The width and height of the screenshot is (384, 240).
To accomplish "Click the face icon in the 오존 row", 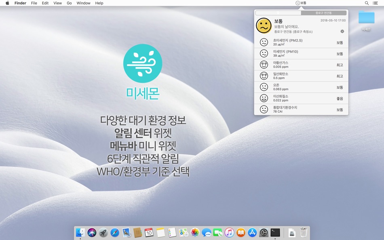I will (264, 87).
